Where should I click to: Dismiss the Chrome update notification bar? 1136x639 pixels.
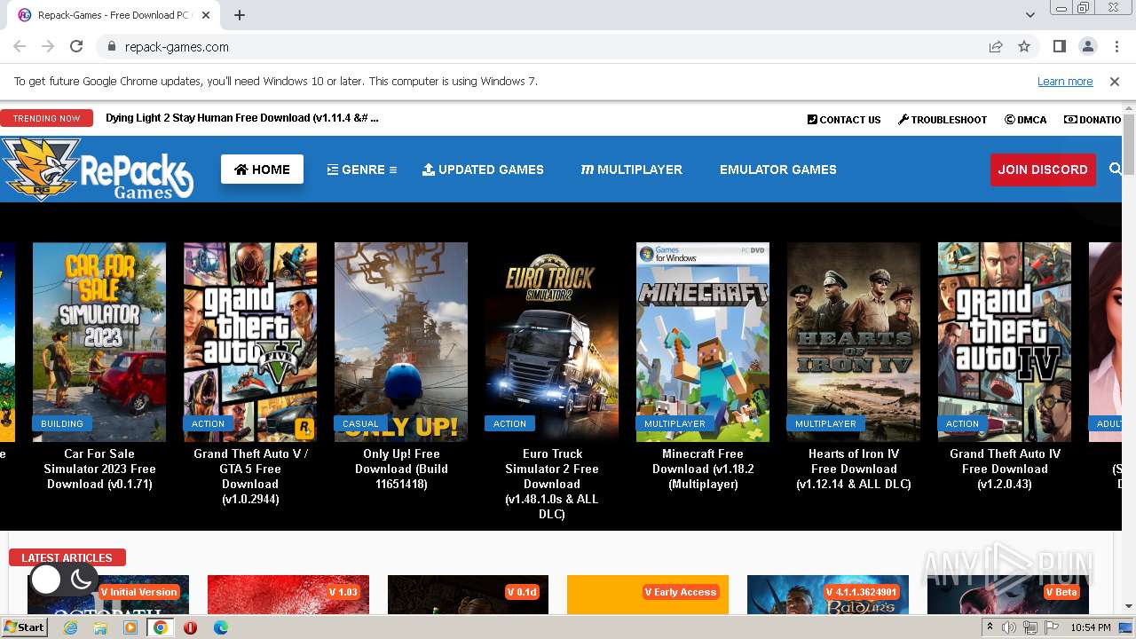pyautogui.click(x=1115, y=82)
